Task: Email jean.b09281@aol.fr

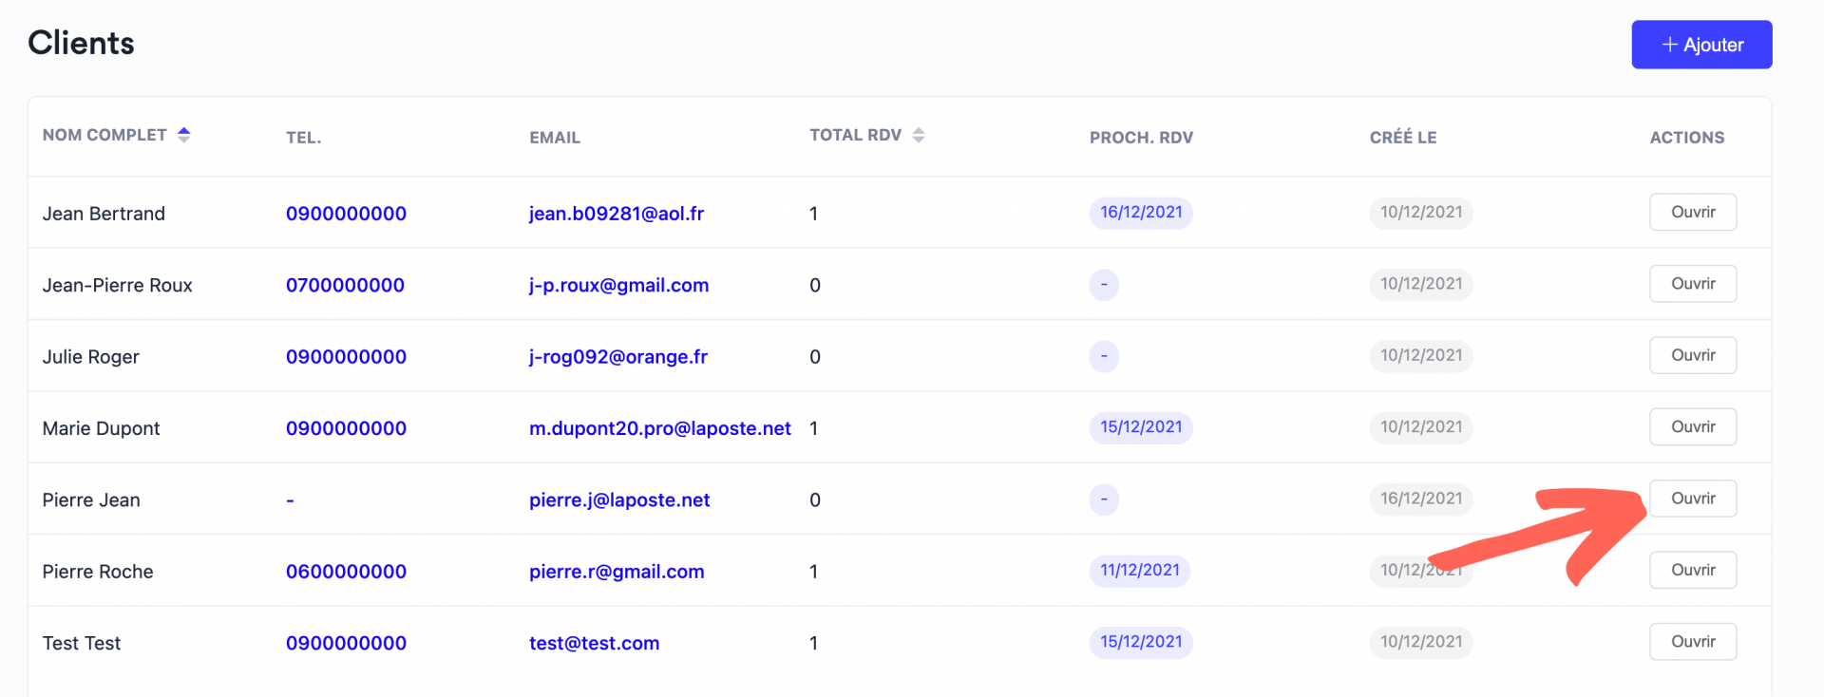Action: (617, 214)
